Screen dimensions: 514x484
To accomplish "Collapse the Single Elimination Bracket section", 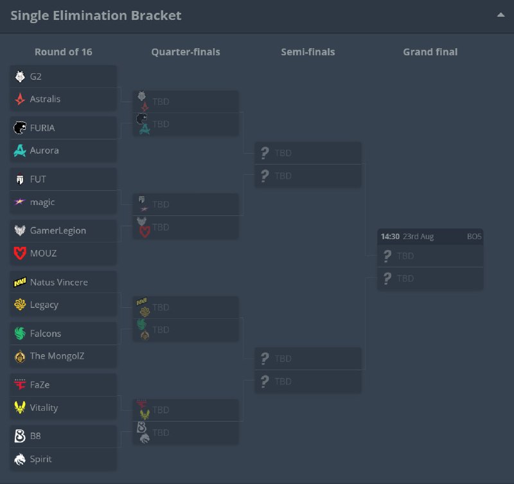I will click(501, 15).
